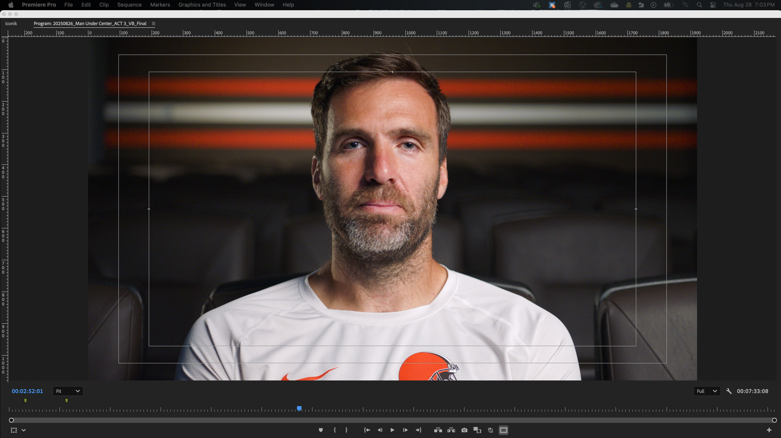
Task: Open the Full playback resolution dropdown
Action: coord(706,391)
